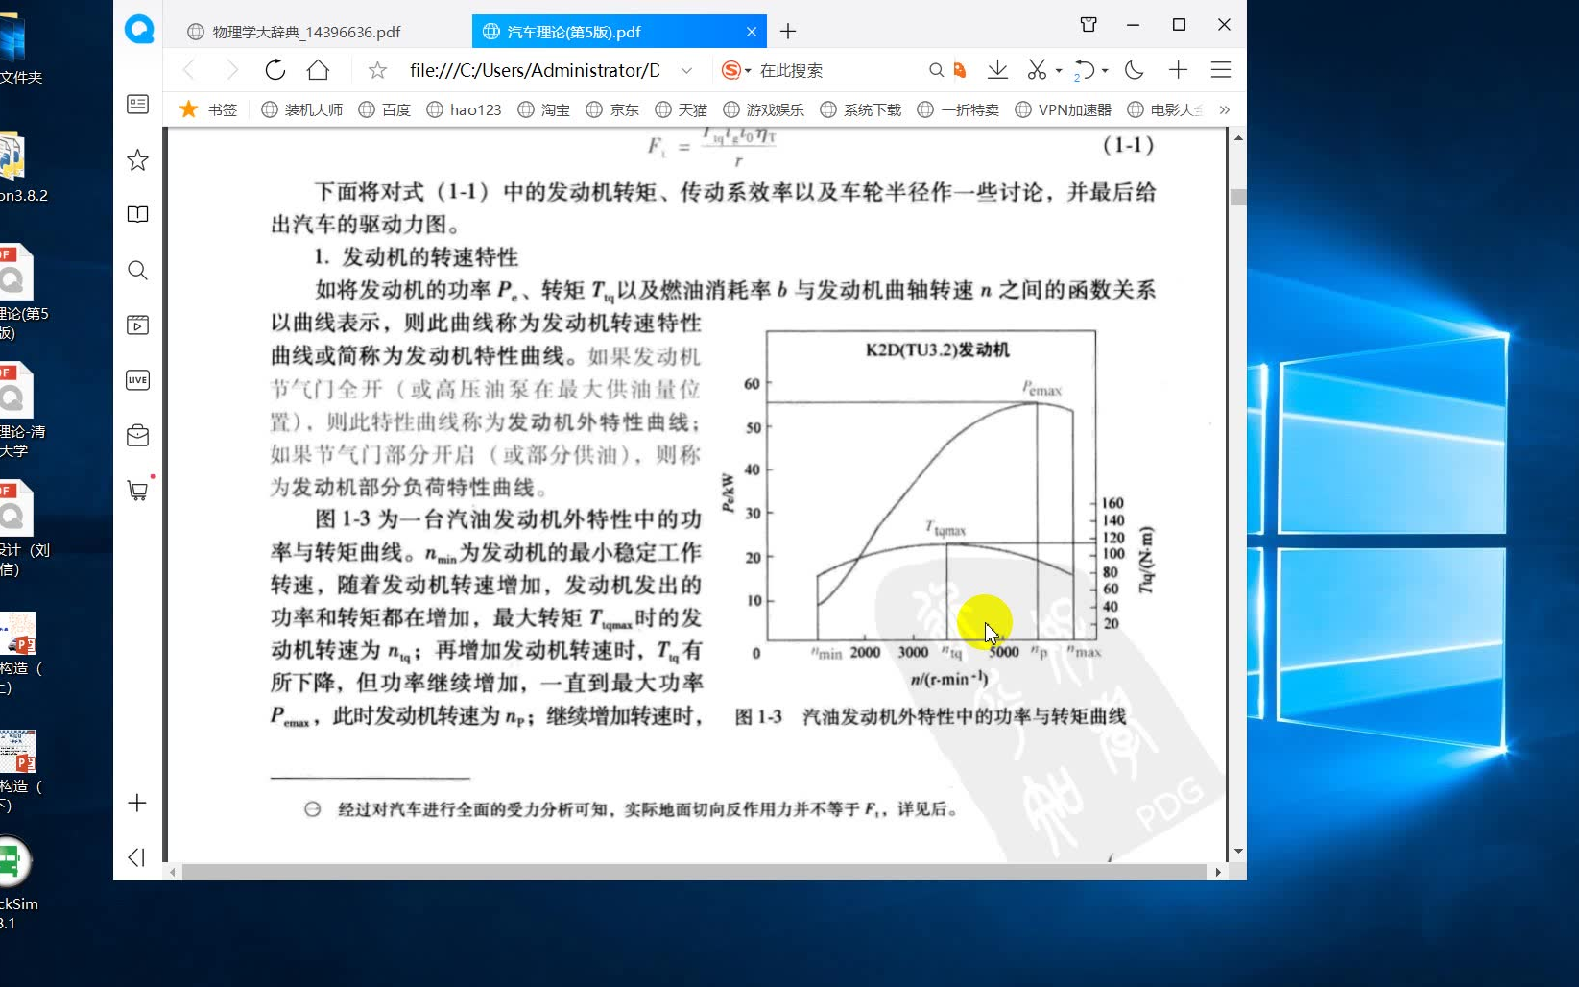Viewport: 1579px width, 987px height.
Task: Click the orange hot-search icon
Action: coord(959,70)
